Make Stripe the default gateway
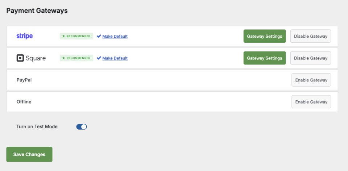348x171 pixels. click(115, 36)
